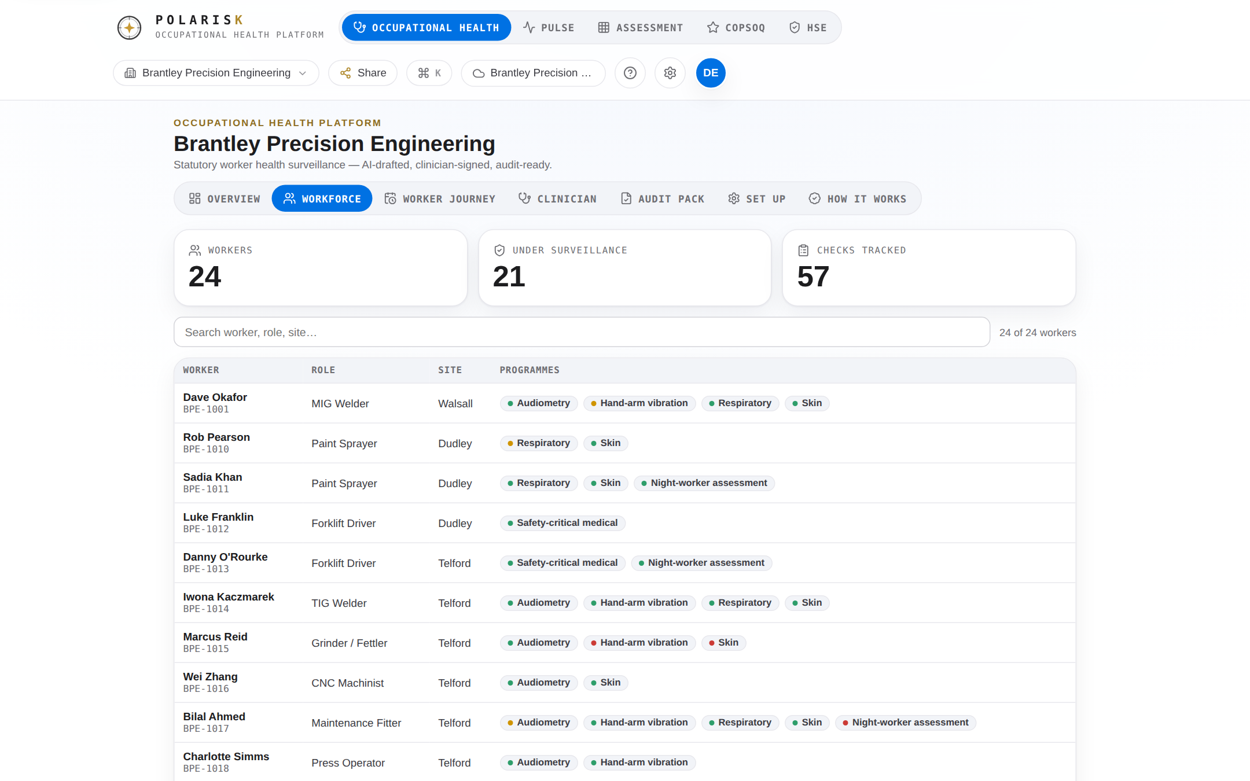Click the Worker column header
Viewport: 1250px width, 781px height.
click(x=201, y=370)
